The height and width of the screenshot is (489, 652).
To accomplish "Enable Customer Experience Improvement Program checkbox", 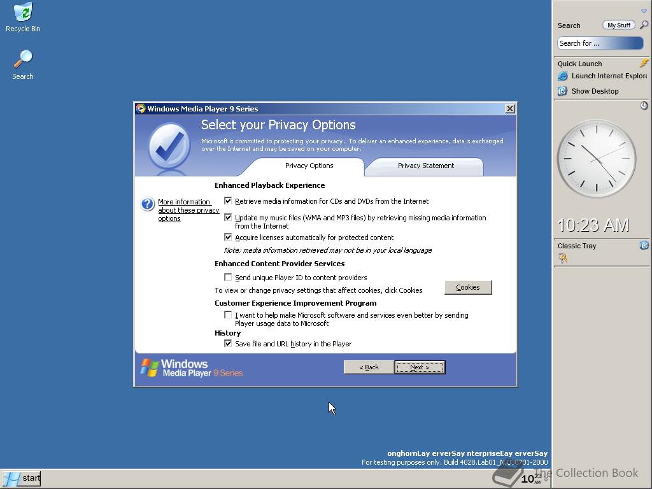I will (228, 315).
